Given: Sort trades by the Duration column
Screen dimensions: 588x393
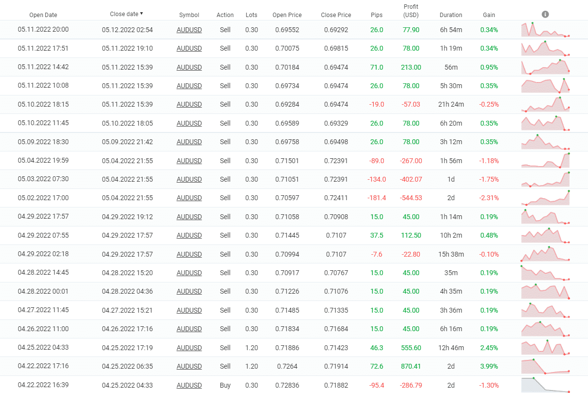Looking at the screenshot, I should pyautogui.click(x=451, y=15).
